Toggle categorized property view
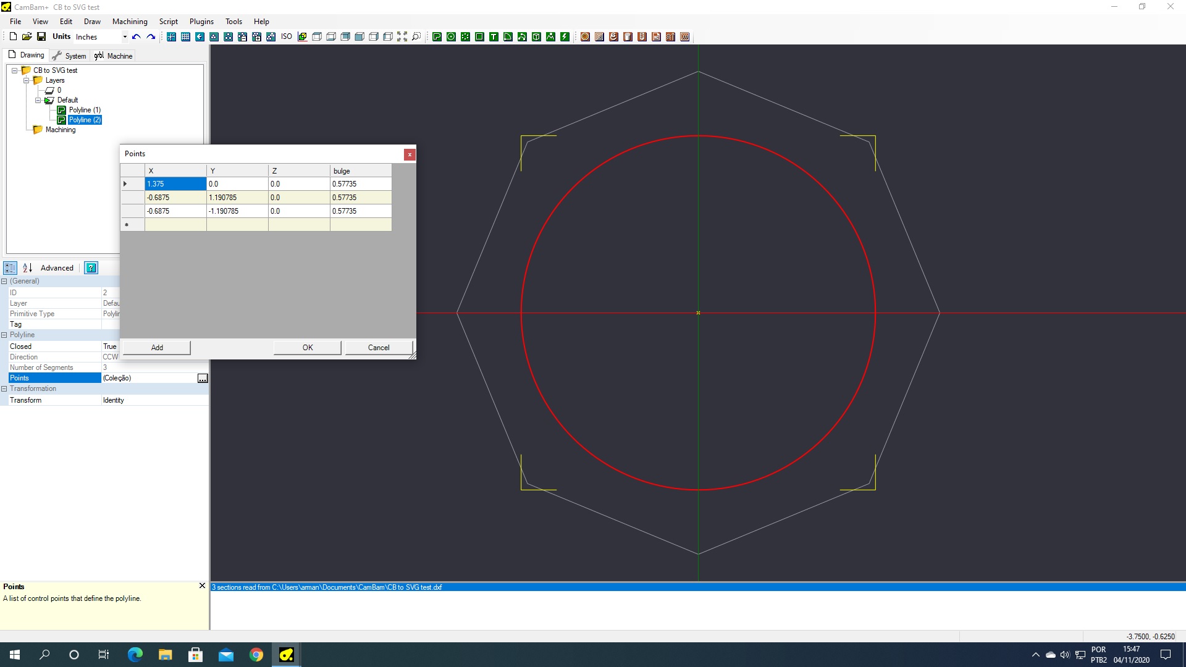The image size is (1186, 667). 10,267
